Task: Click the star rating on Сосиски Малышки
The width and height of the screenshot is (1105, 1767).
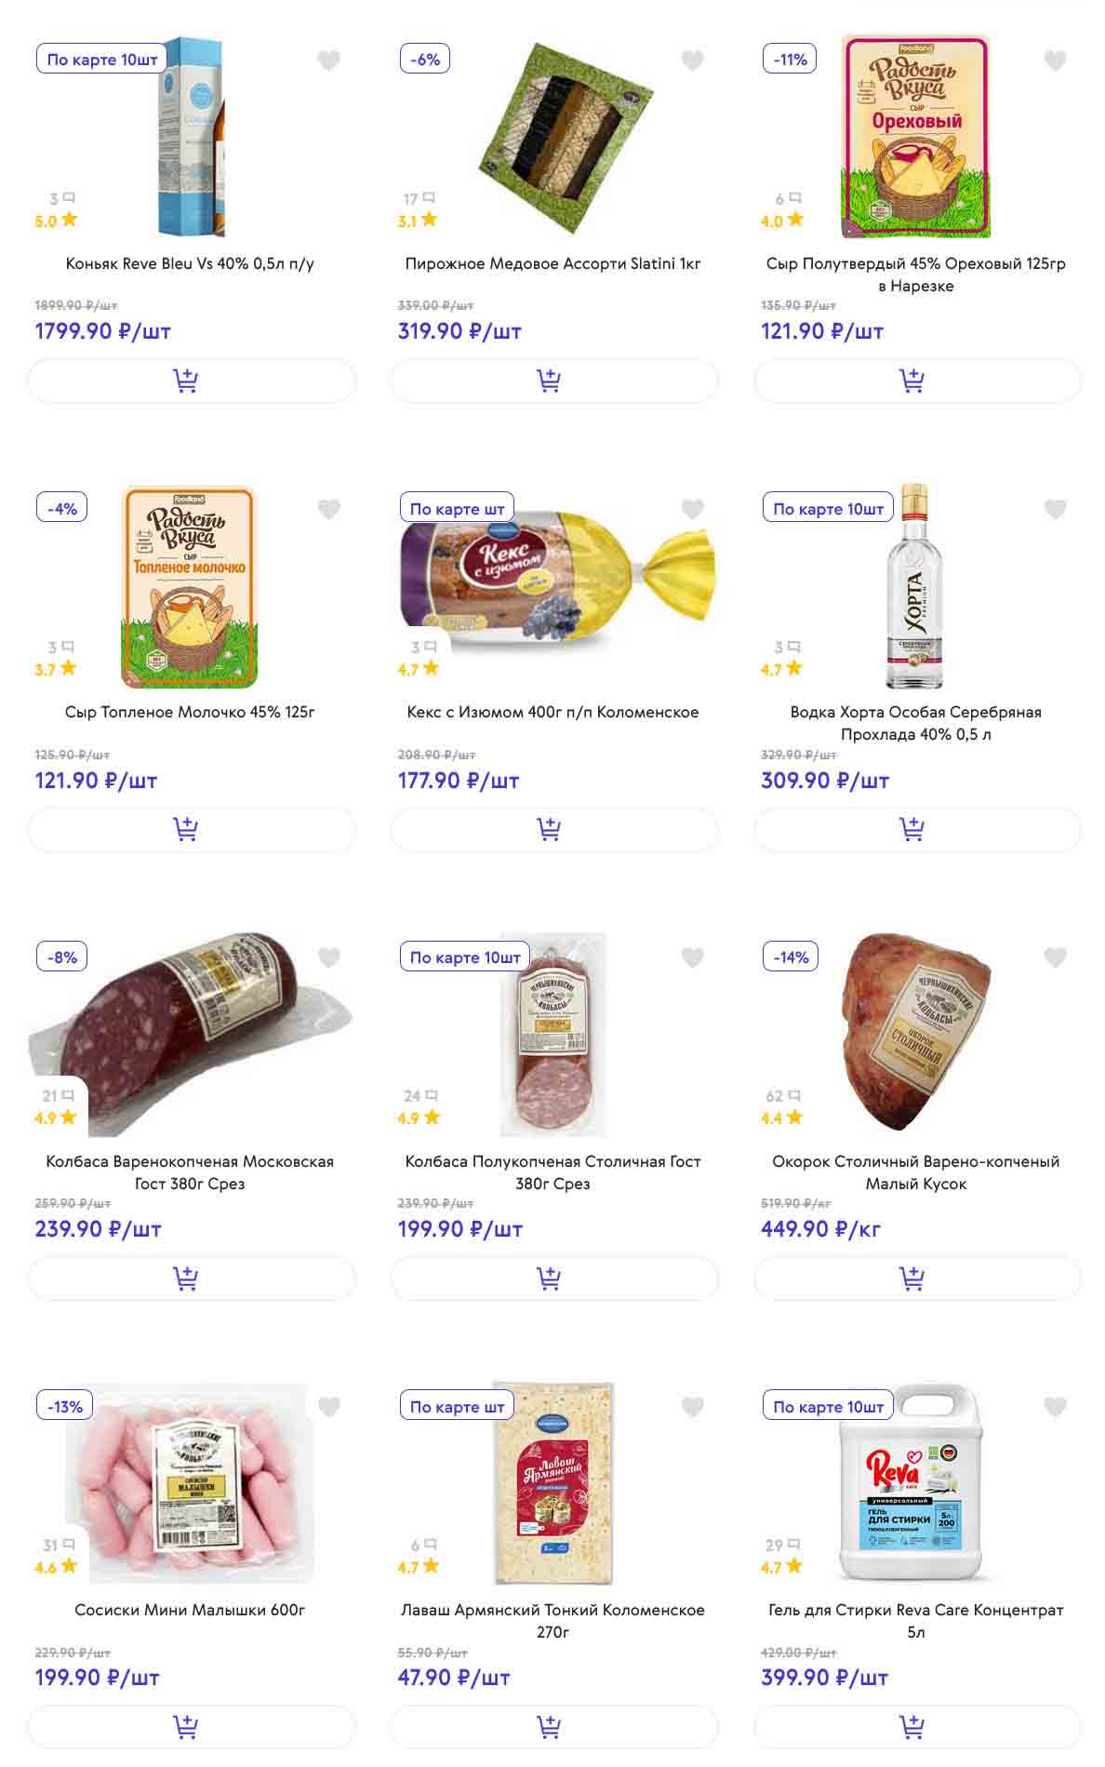Action: coord(57,1567)
